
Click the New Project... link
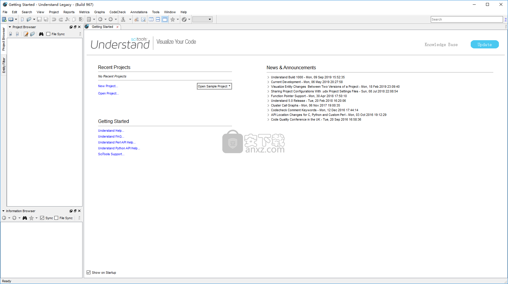click(x=108, y=86)
